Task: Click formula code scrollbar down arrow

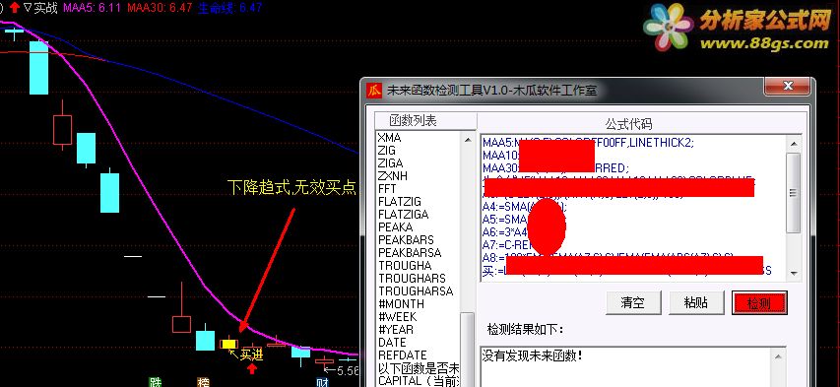Action: [794, 273]
